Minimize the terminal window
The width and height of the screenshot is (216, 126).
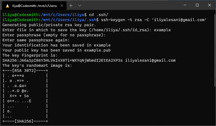click(x=185, y=5)
